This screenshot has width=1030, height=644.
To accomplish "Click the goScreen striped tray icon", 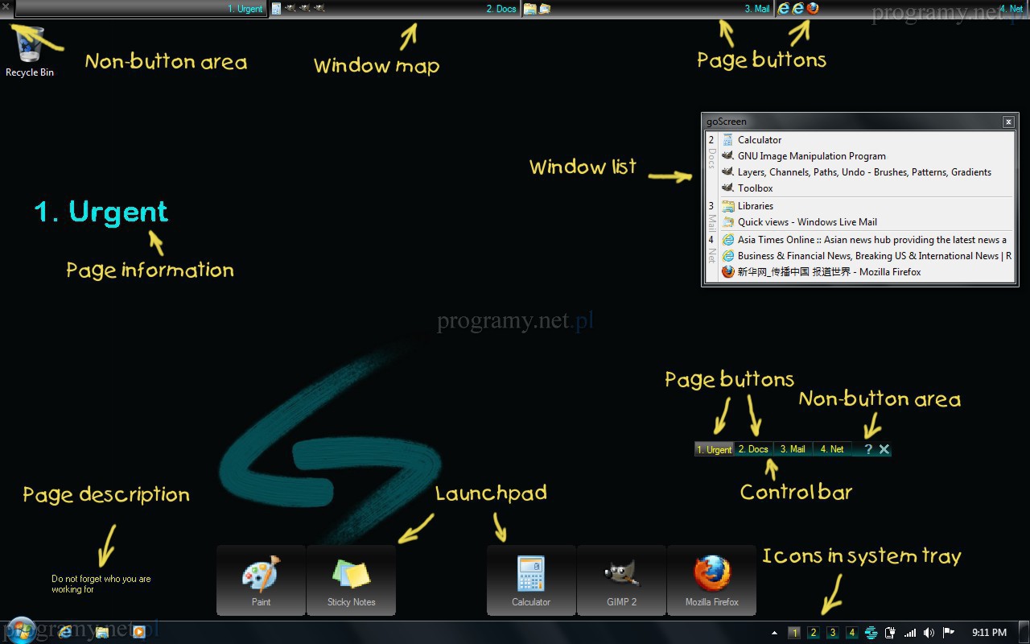I will pos(871,633).
